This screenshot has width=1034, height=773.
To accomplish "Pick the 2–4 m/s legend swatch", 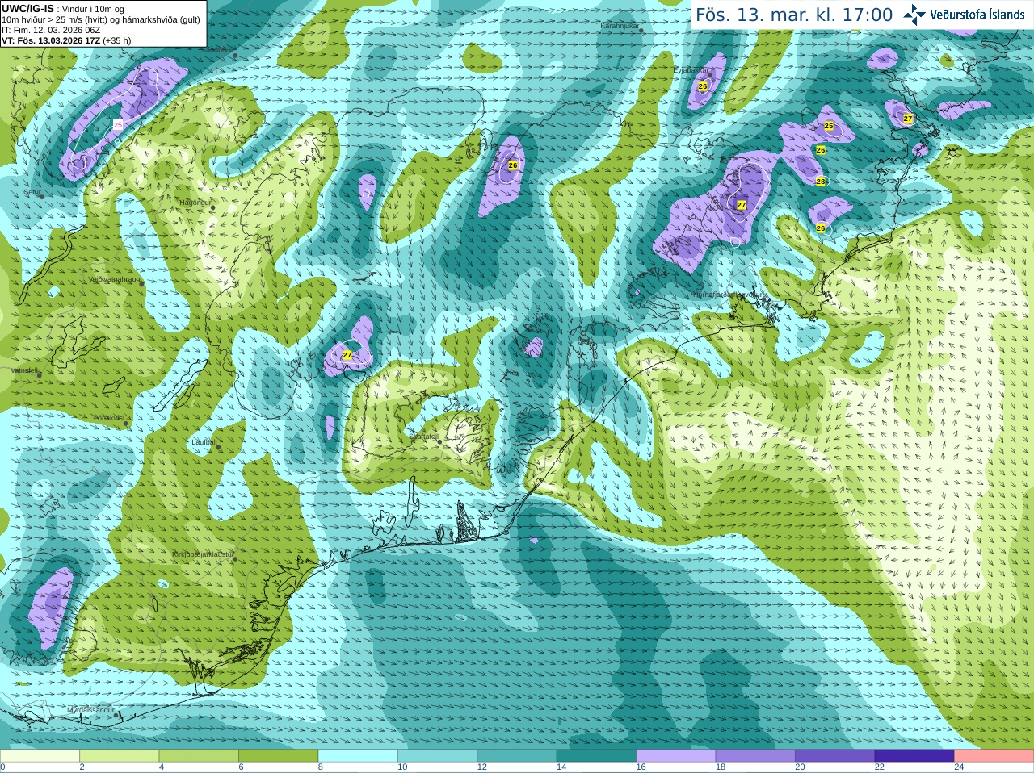I will click(119, 756).
